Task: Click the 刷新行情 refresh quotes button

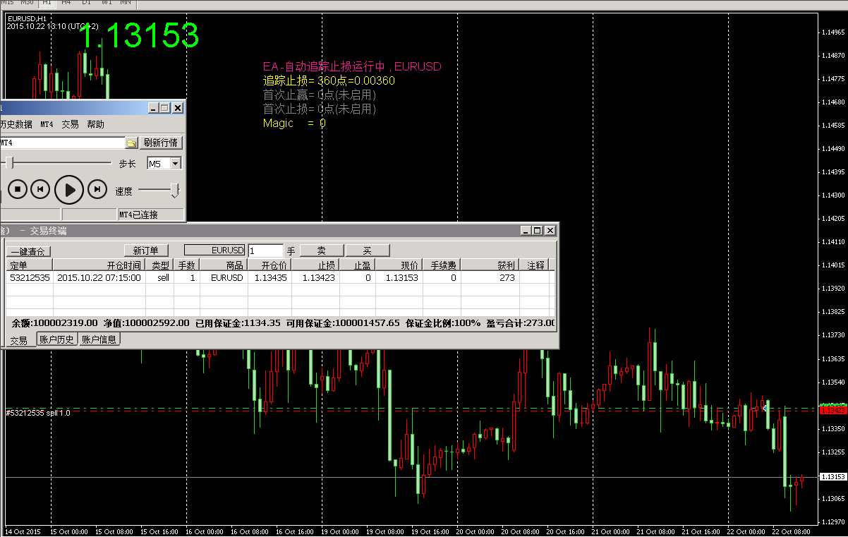Action: (161, 143)
